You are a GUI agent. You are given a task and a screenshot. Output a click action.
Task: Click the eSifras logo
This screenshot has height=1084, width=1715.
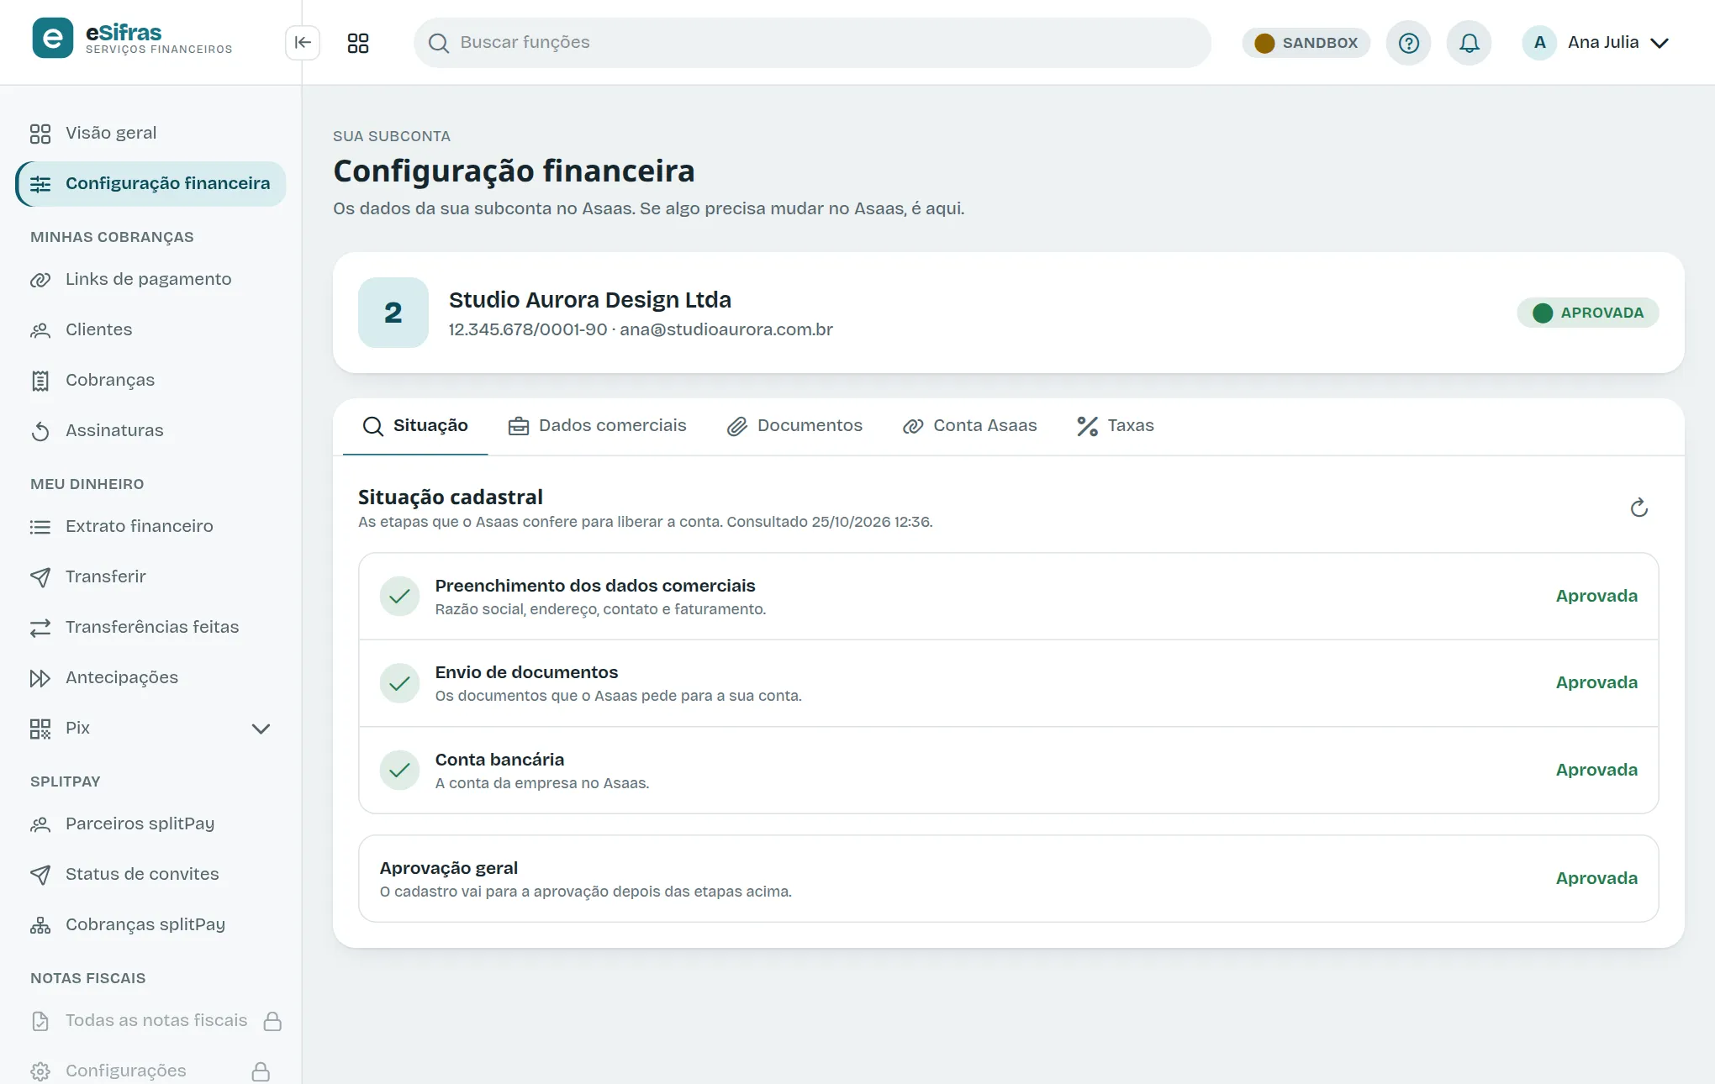pyautogui.click(x=133, y=39)
